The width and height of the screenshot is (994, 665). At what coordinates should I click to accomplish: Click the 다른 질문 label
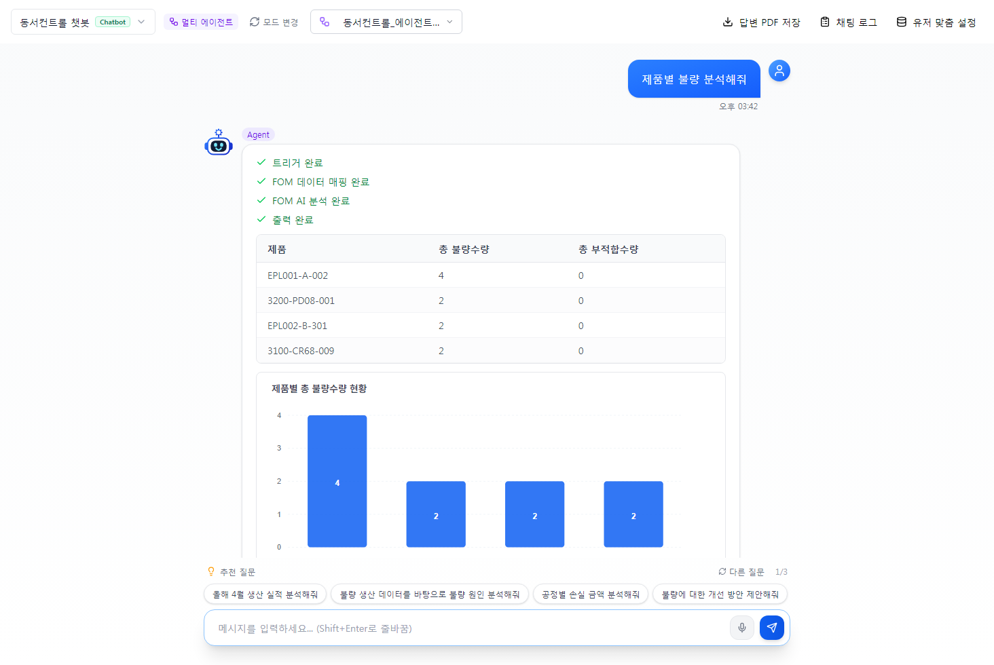pos(747,572)
